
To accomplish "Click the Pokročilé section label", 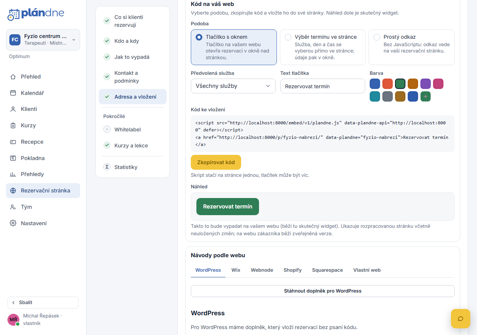I will coord(114,116).
